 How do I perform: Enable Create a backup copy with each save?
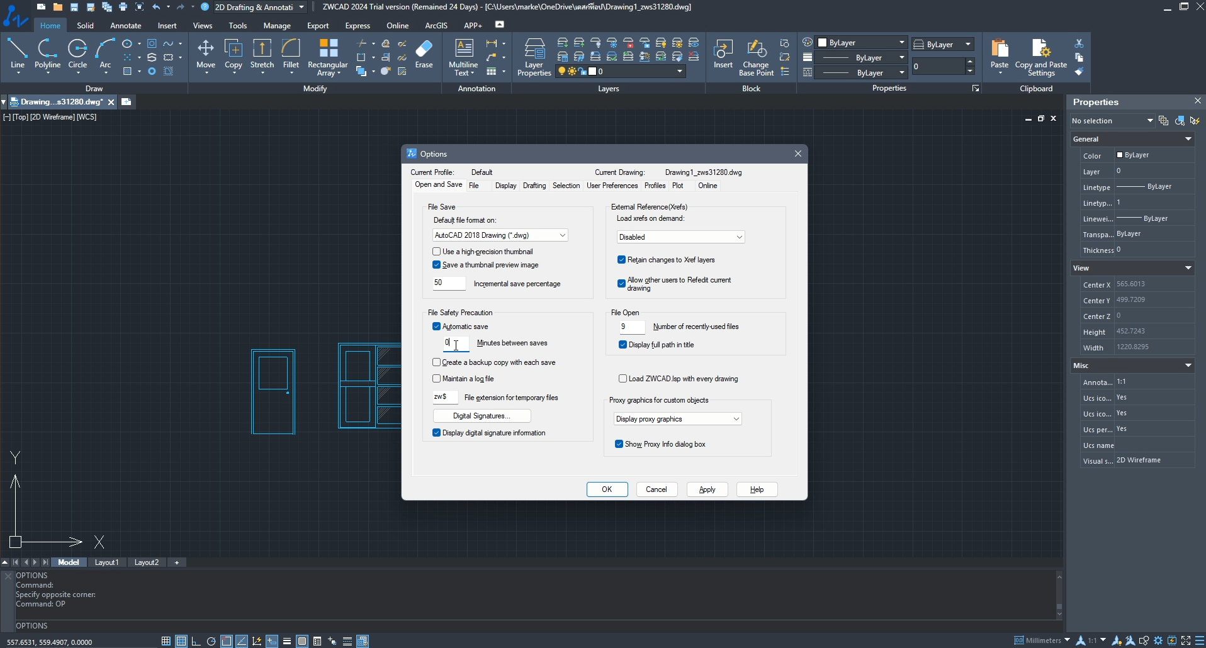(x=436, y=362)
